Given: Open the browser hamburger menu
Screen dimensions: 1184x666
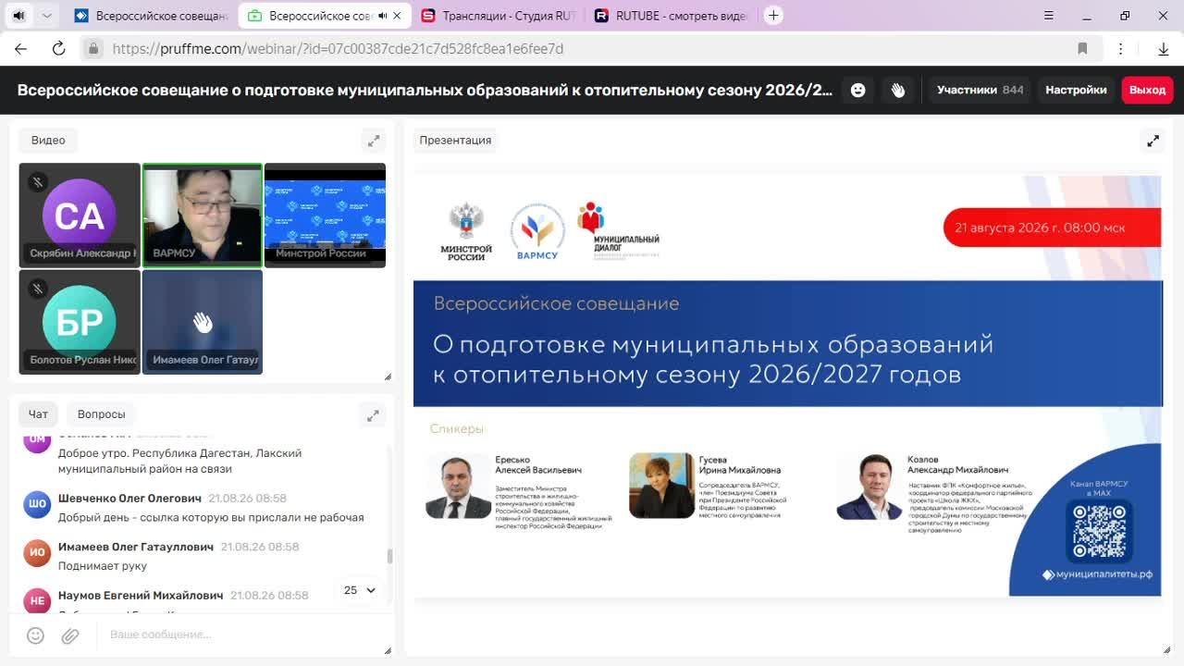Looking at the screenshot, I should pyautogui.click(x=1049, y=16).
